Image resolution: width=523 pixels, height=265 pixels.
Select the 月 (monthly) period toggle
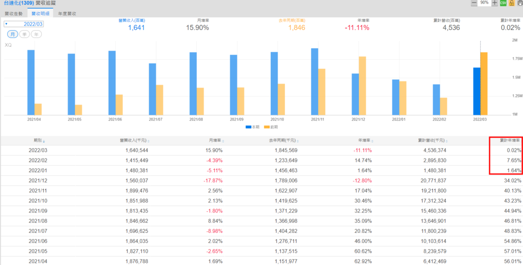pos(13,34)
